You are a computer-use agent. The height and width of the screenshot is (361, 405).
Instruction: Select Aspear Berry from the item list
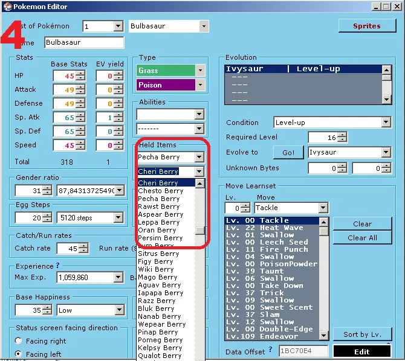coord(166,214)
